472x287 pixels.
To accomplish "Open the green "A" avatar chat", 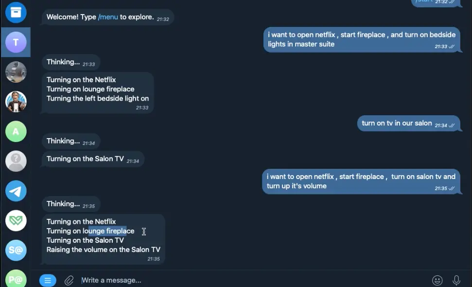I will point(16,131).
